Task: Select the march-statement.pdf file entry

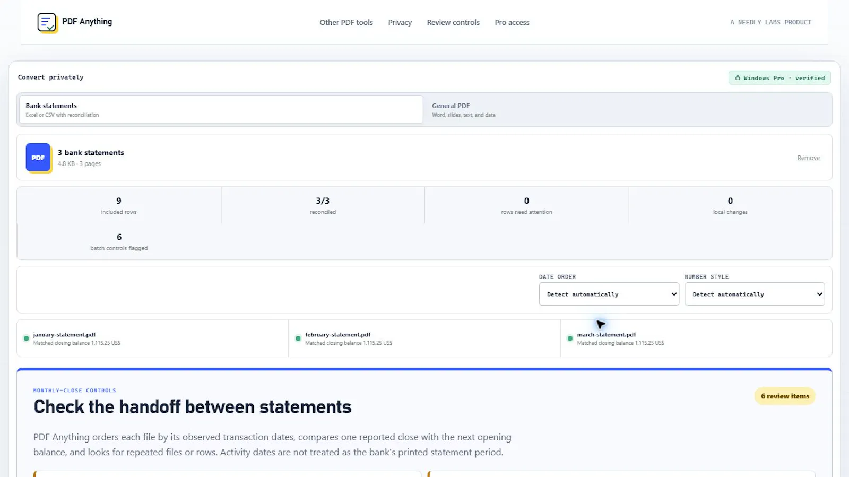Action: (x=696, y=339)
